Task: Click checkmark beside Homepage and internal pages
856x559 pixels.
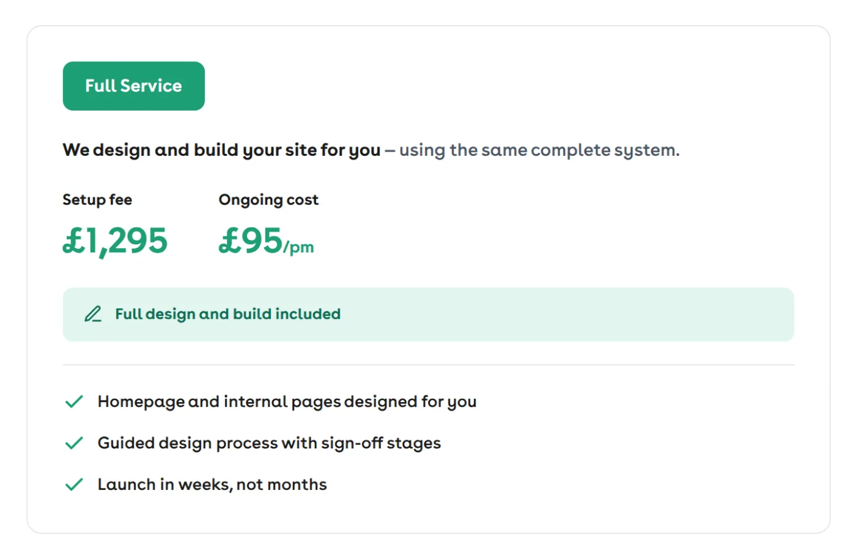Action: tap(74, 401)
